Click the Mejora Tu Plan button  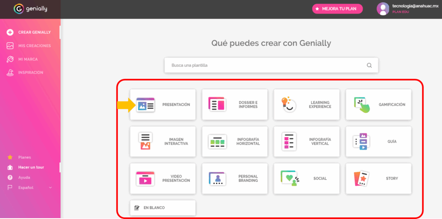coord(338,9)
